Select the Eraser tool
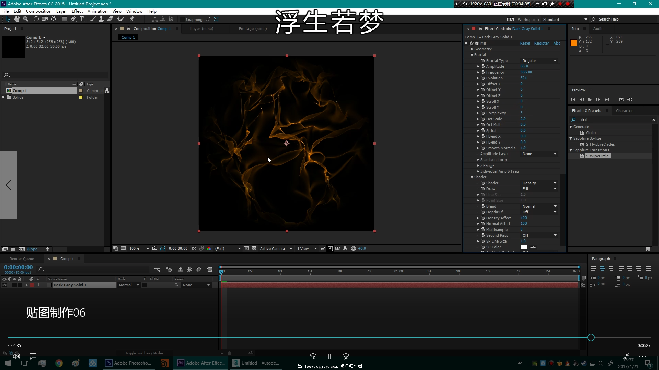 point(110,19)
